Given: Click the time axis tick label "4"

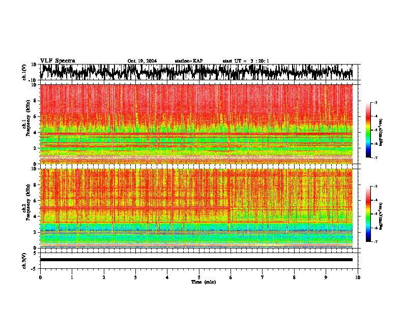Looking at the screenshot, I should 167,277.
